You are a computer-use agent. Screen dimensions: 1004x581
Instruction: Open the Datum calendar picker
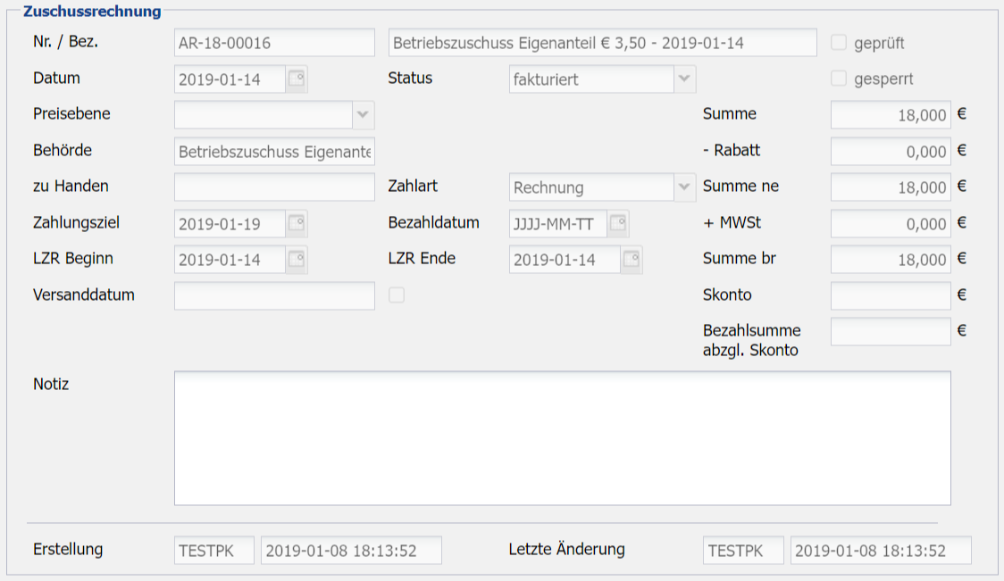[x=297, y=79]
